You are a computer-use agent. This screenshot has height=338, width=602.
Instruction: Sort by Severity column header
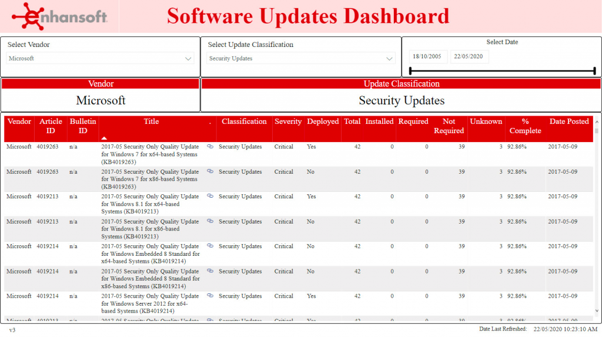(x=288, y=121)
